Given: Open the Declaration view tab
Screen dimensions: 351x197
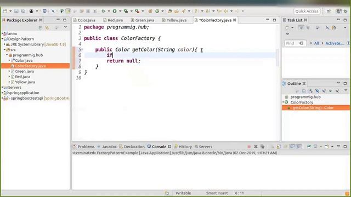Looking at the screenshot, I should tap(132, 147).
